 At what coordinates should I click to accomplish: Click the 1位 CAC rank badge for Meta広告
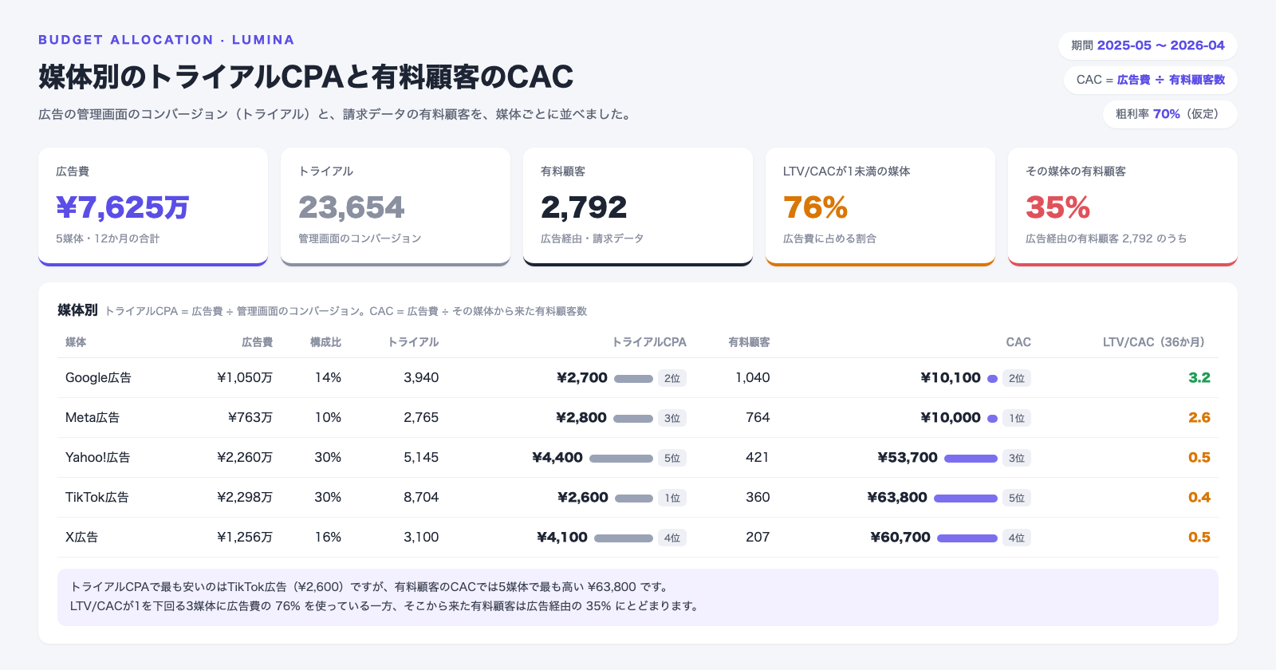pos(1017,418)
